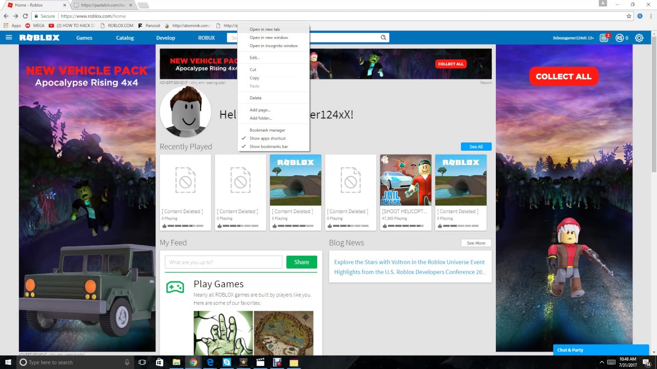Click the Xxbossgamer124xX username in header
657x369 pixels.
[573, 38]
